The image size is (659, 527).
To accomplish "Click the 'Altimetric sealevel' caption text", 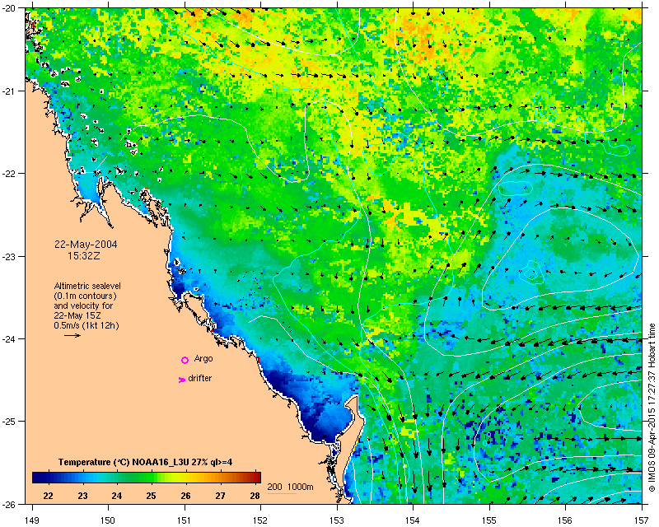I will 87,286.
